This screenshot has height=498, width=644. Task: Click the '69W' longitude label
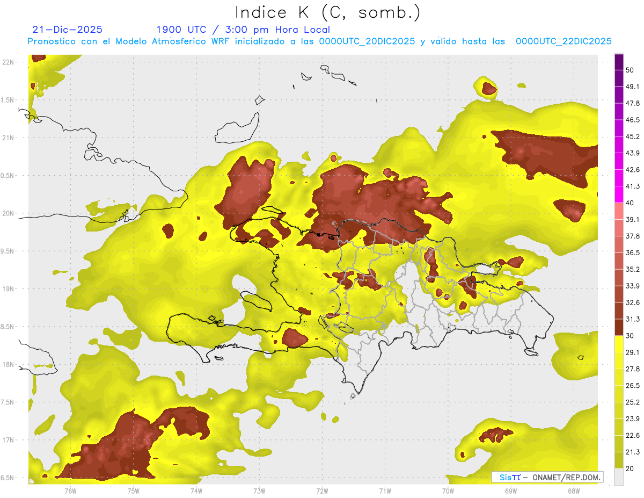click(511, 491)
